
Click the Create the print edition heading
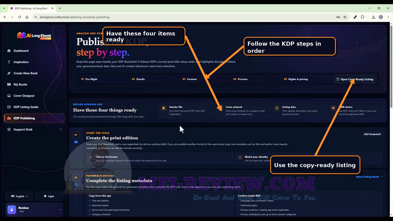pyautogui.click(x=112, y=138)
